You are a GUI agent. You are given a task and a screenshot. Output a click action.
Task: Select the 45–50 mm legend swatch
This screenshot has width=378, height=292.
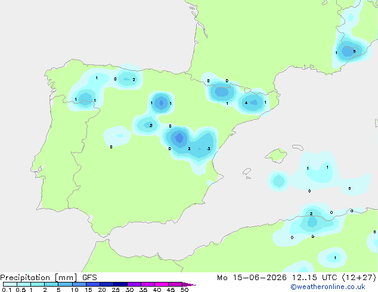(x=175, y=284)
